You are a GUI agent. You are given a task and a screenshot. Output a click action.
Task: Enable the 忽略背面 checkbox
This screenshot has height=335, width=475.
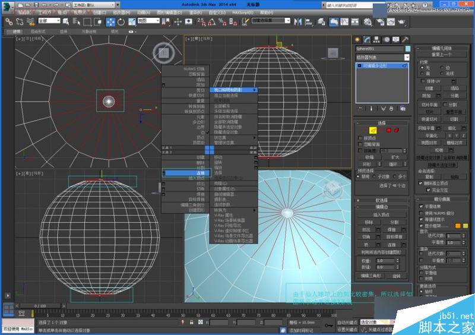pos(360,144)
